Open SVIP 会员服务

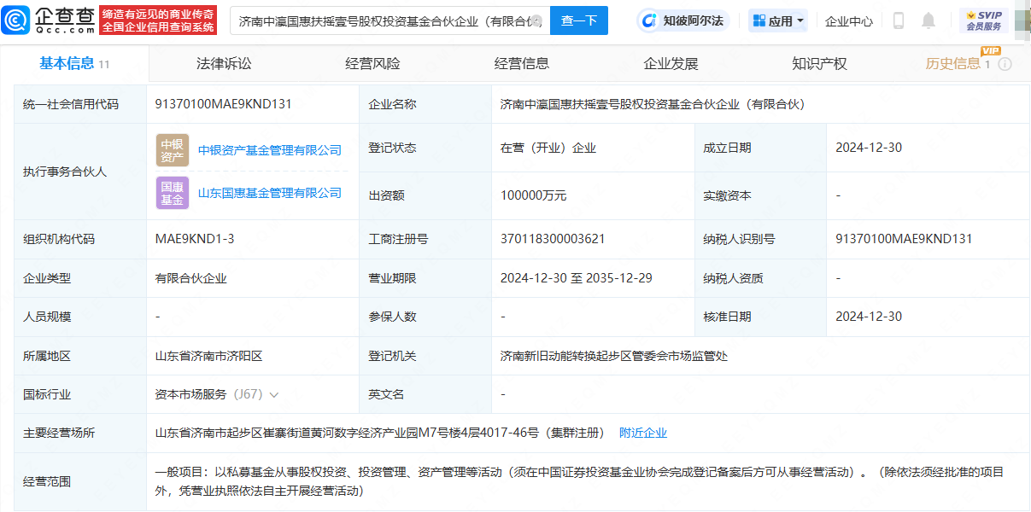(x=984, y=20)
